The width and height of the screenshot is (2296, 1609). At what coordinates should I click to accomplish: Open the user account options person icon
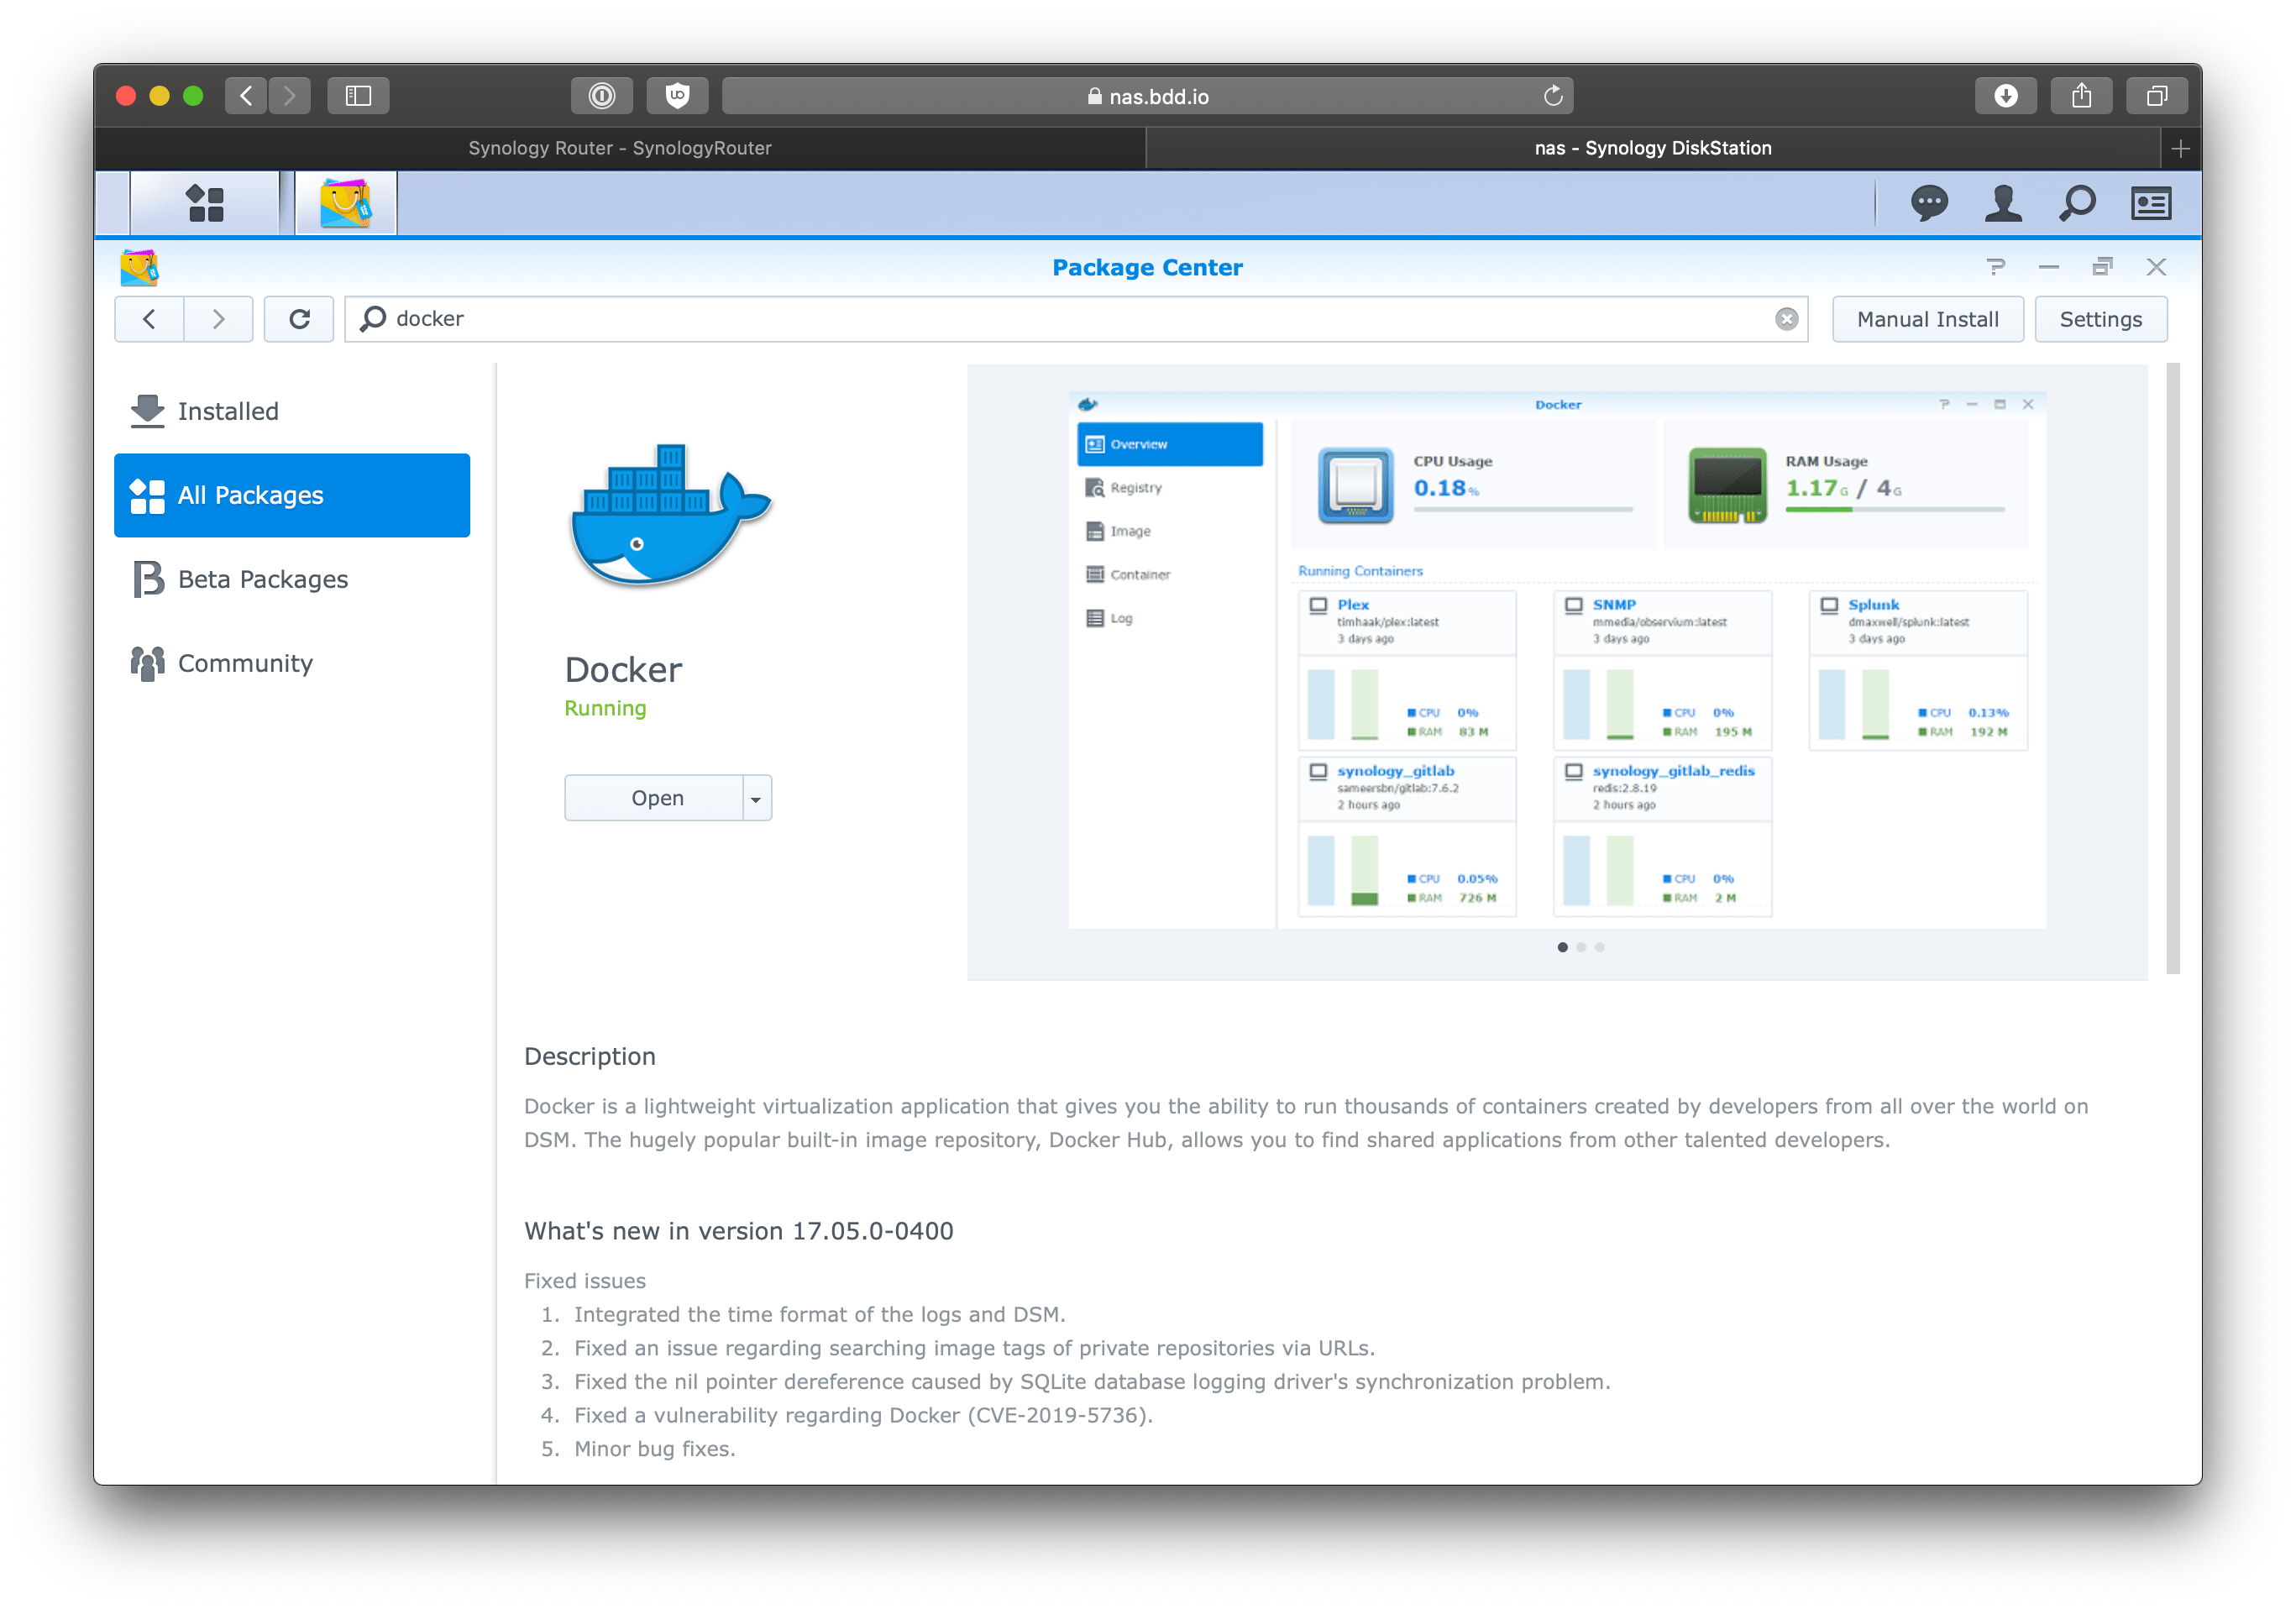coord(2003,202)
